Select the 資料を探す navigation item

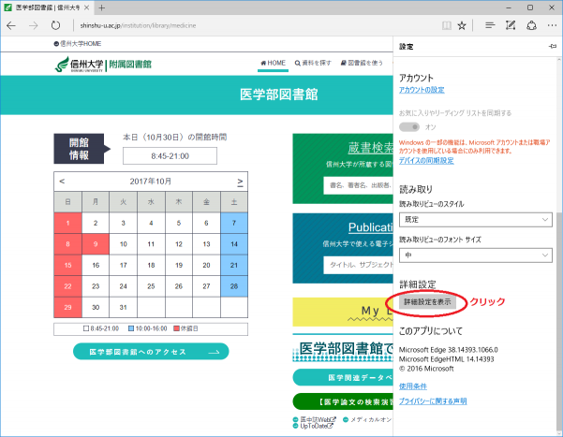pos(313,63)
